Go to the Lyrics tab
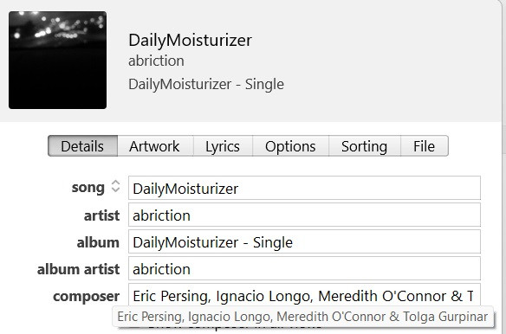Screen dimensions: 506x334 click(x=223, y=146)
